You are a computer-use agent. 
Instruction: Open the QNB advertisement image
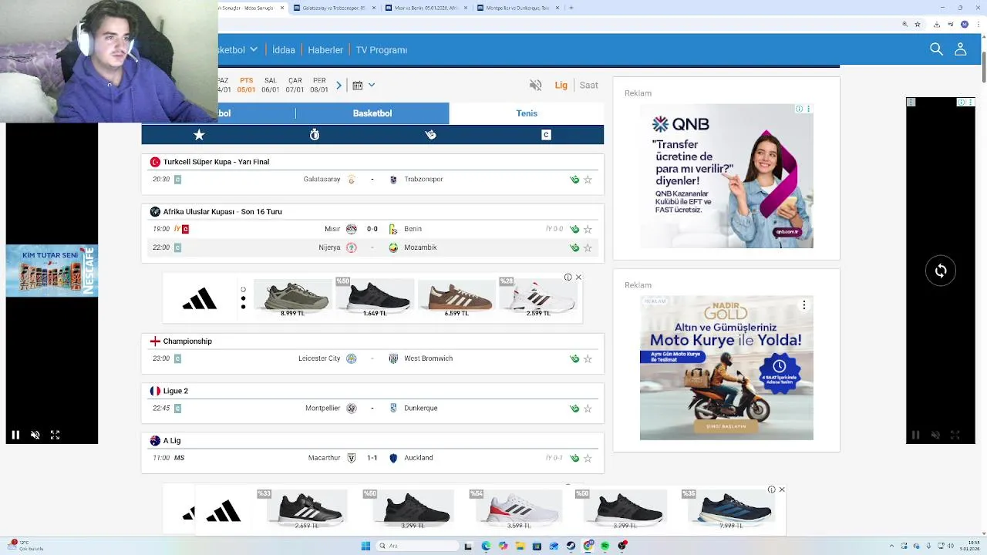click(726, 176)
